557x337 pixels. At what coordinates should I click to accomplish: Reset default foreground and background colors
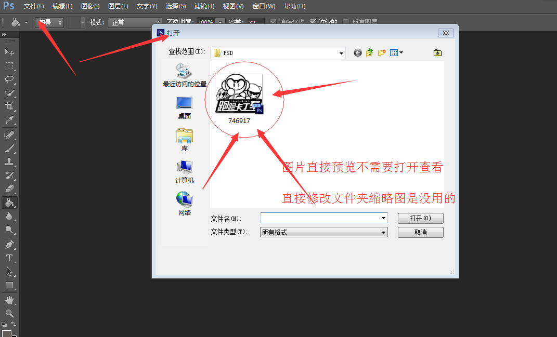coord(4,324)
